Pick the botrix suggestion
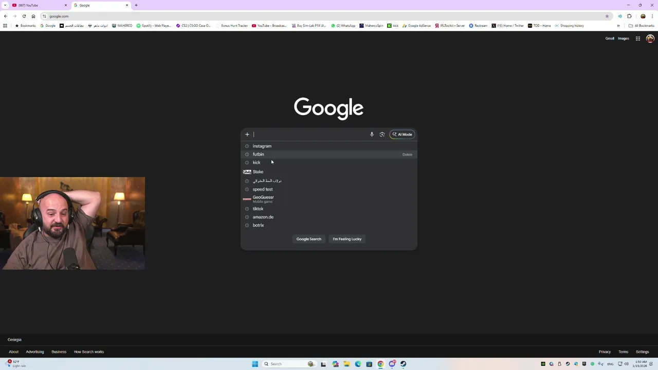This screenshot has width=658, height=370. point(329,225)
